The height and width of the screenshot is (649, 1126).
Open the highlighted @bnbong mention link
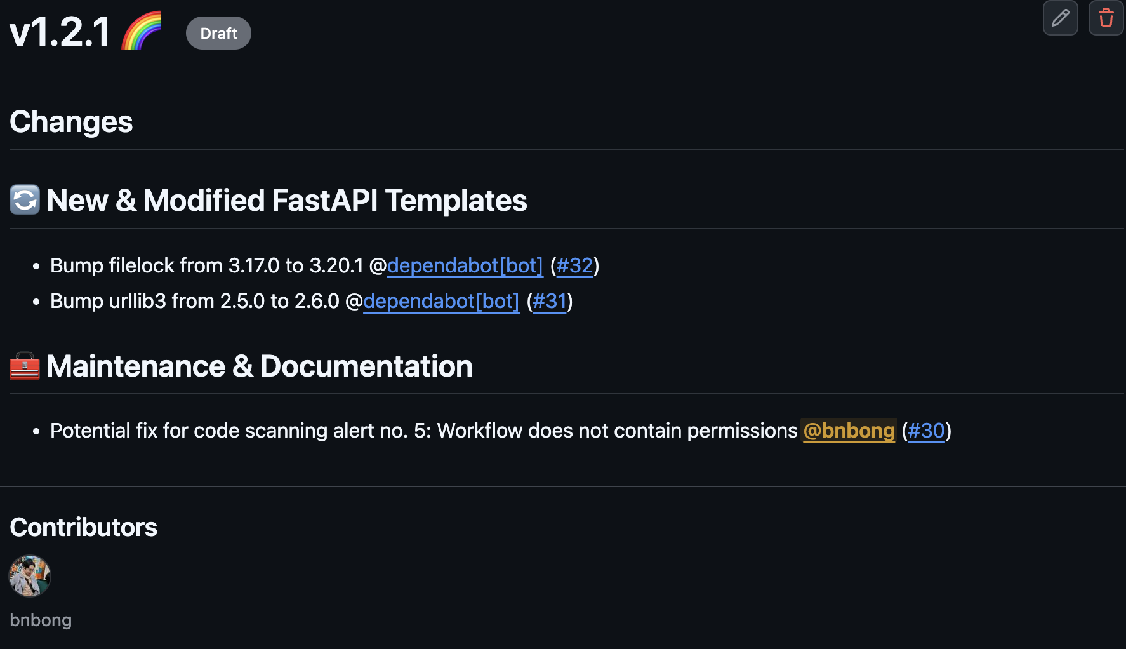pyautogui.click(x=849, y=431)
